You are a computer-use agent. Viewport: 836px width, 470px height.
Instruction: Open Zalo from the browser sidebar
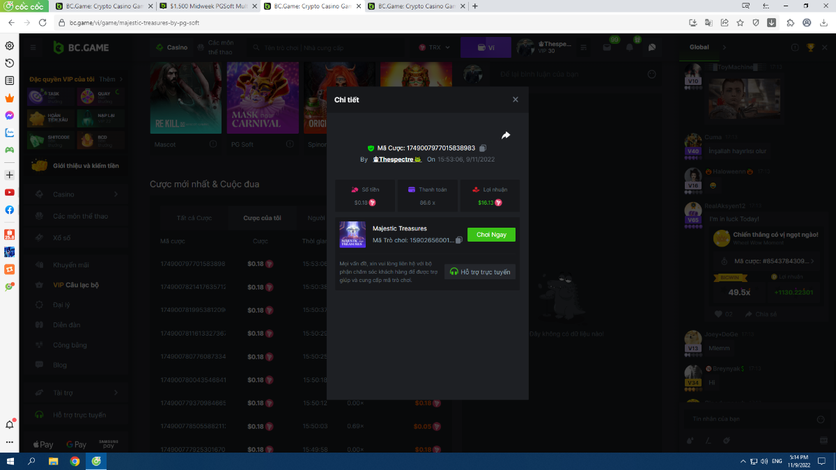tap(10, 132)
